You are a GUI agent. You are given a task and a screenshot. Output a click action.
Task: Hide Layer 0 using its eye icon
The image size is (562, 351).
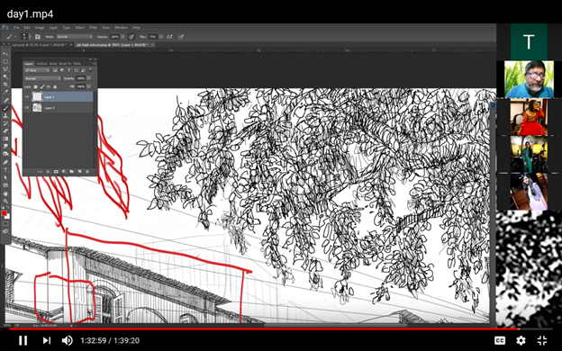point(27,107)
